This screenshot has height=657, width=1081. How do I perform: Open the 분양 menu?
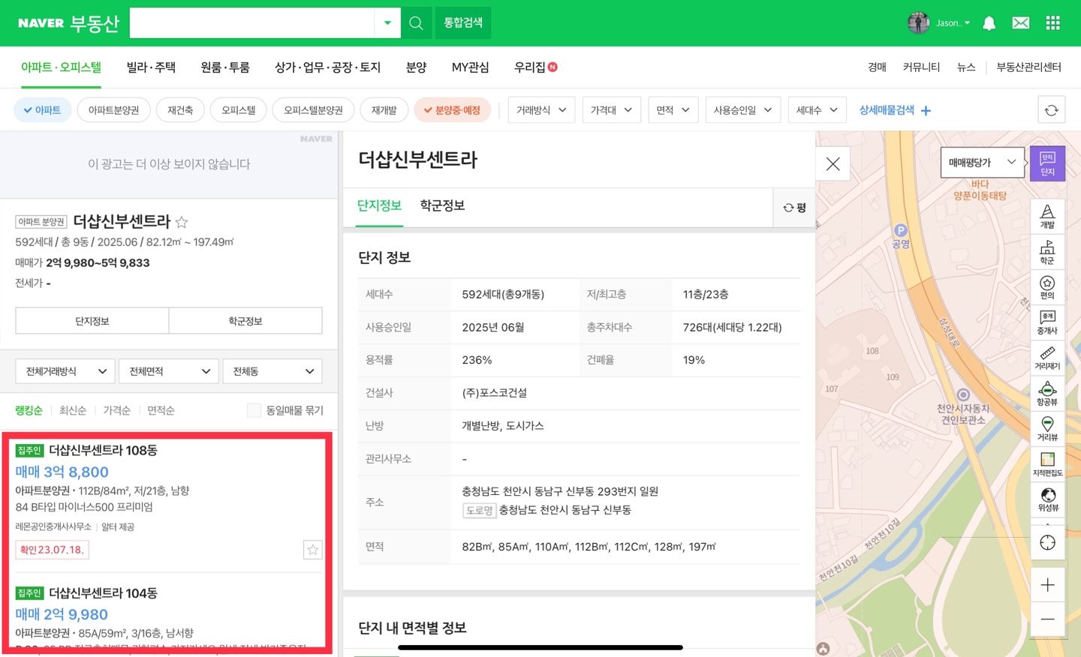coord(416,67)
